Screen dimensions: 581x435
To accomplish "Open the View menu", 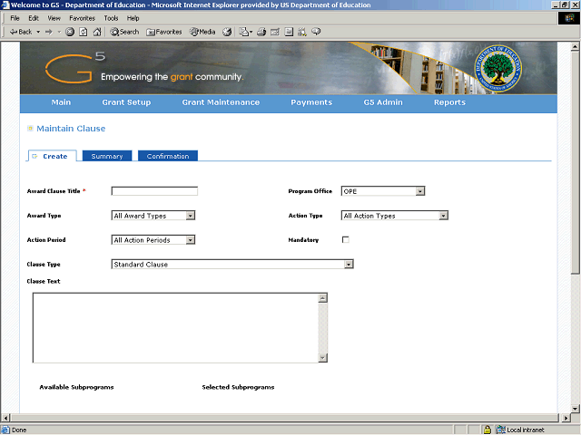I will tap(54, 18).
